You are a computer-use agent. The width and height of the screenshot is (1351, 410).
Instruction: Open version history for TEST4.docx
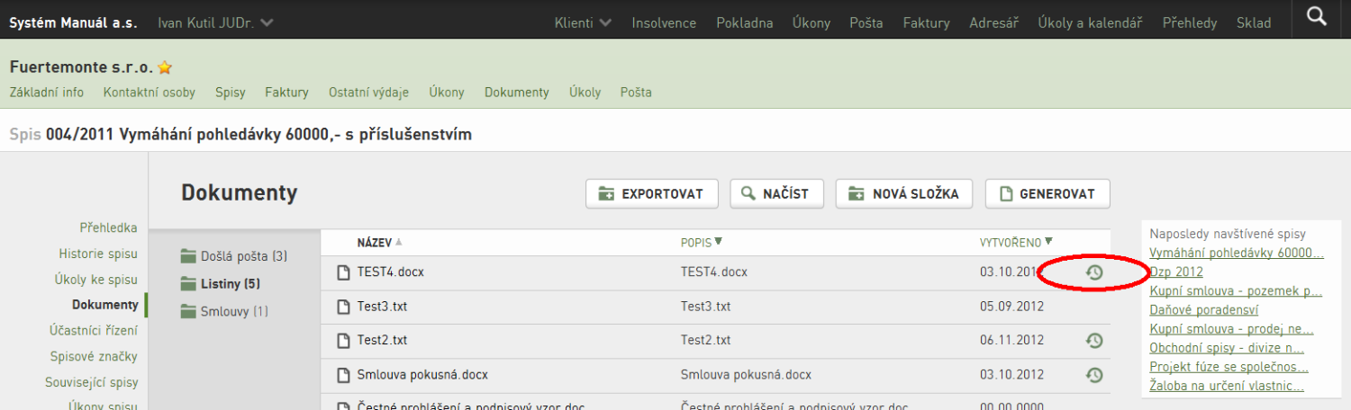coord(1094,272)
